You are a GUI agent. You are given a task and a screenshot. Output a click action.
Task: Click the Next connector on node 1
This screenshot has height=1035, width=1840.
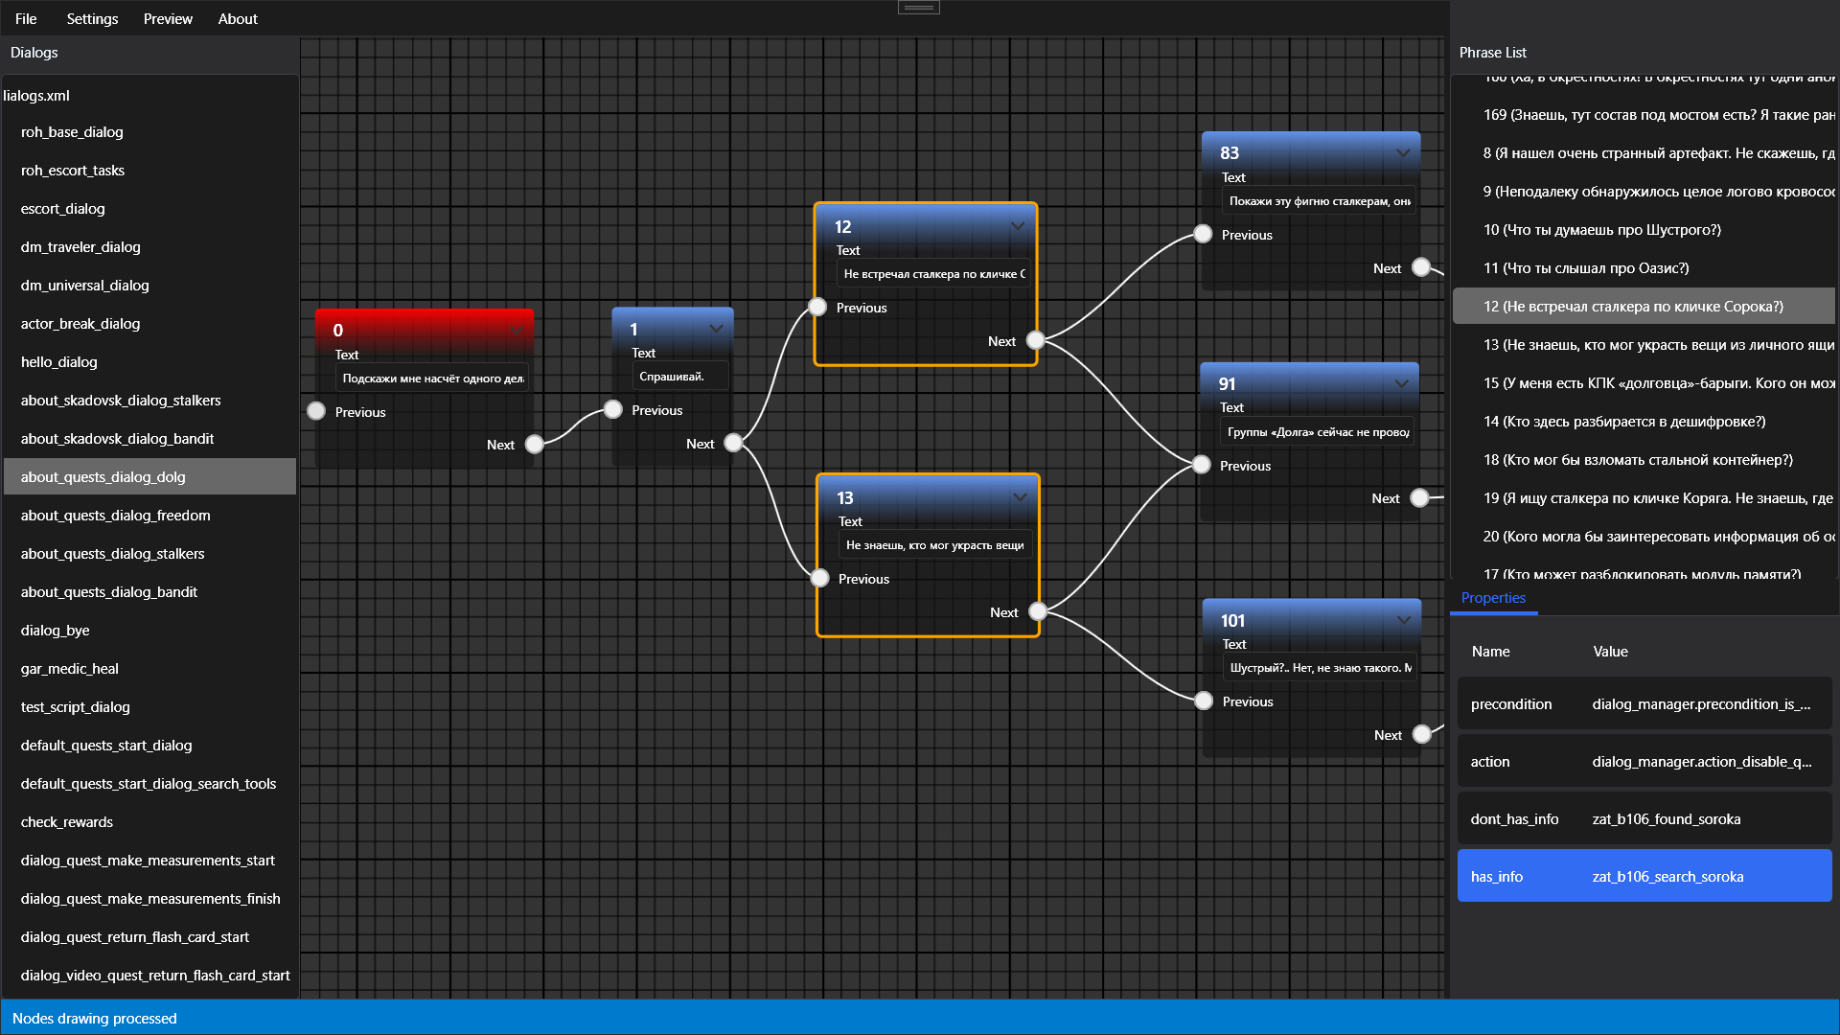[x=729, y=443]
